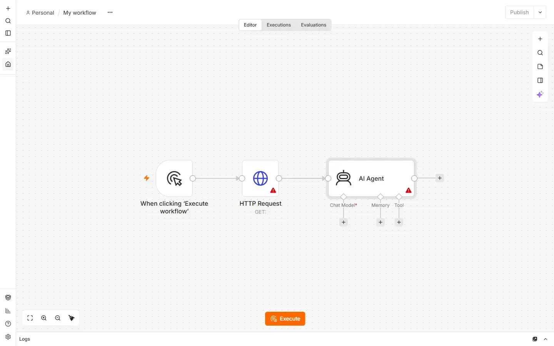
Task: Open the workflow three-dots menu
Action: click(110, 12)
